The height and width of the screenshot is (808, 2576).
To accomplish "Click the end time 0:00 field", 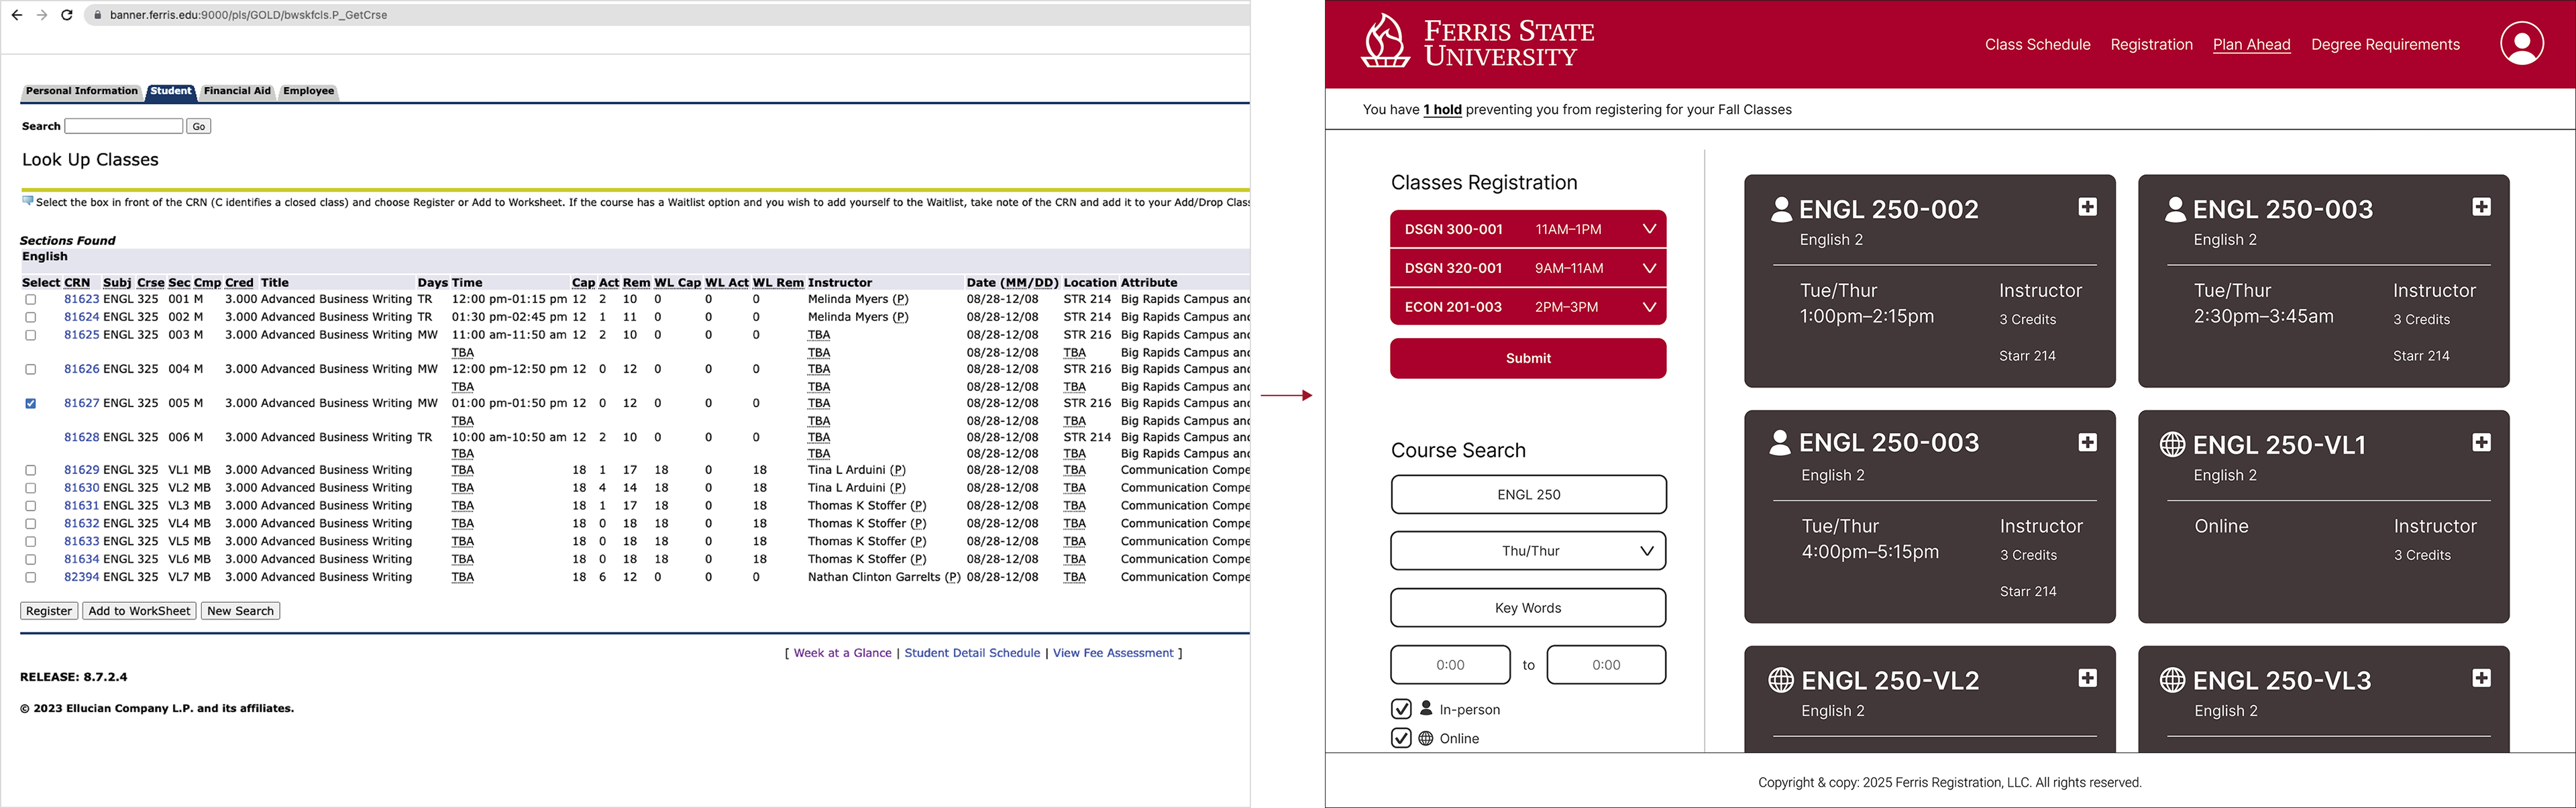I will [x=1606, y=665].
